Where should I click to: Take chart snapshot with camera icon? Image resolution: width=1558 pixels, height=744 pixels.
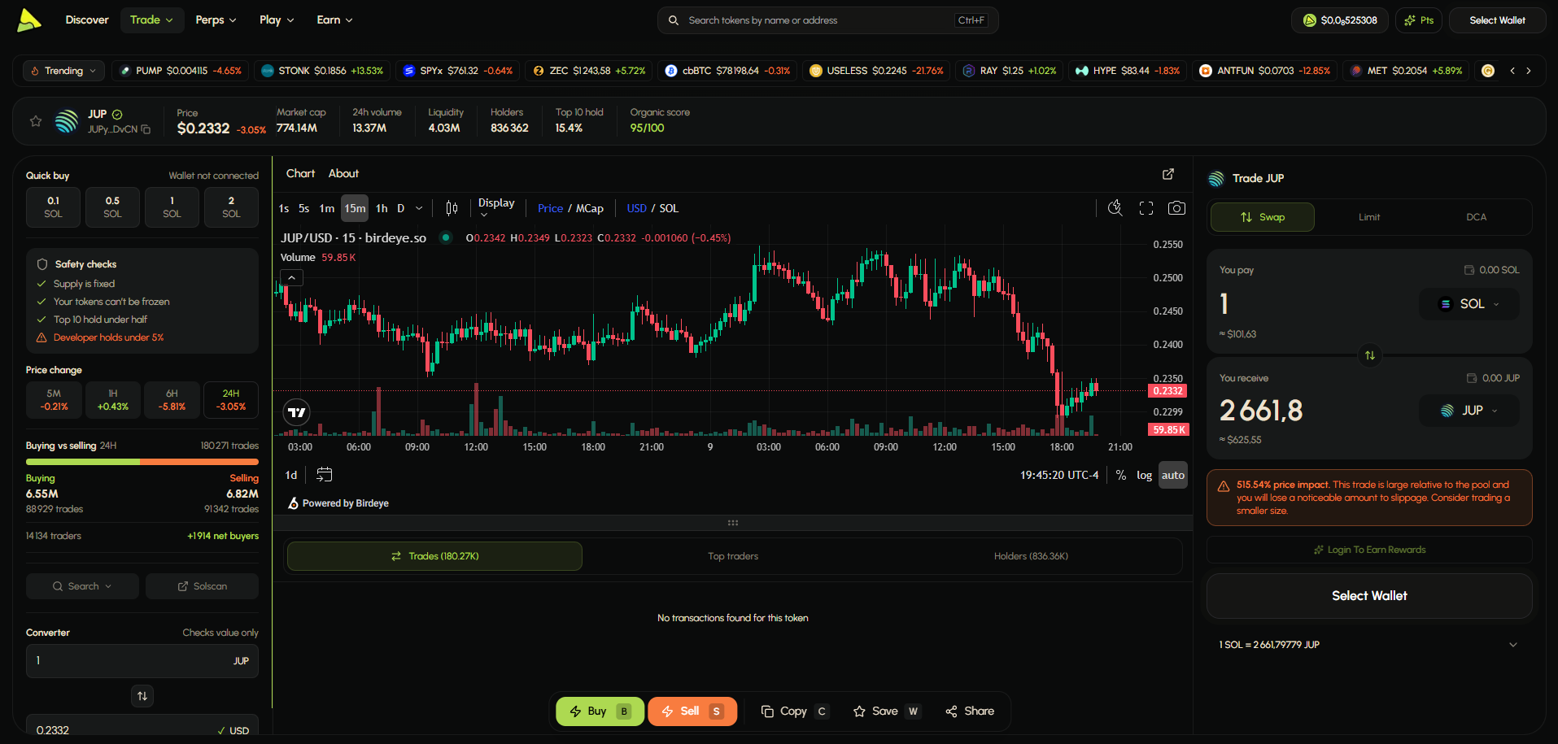point(1176,208)
